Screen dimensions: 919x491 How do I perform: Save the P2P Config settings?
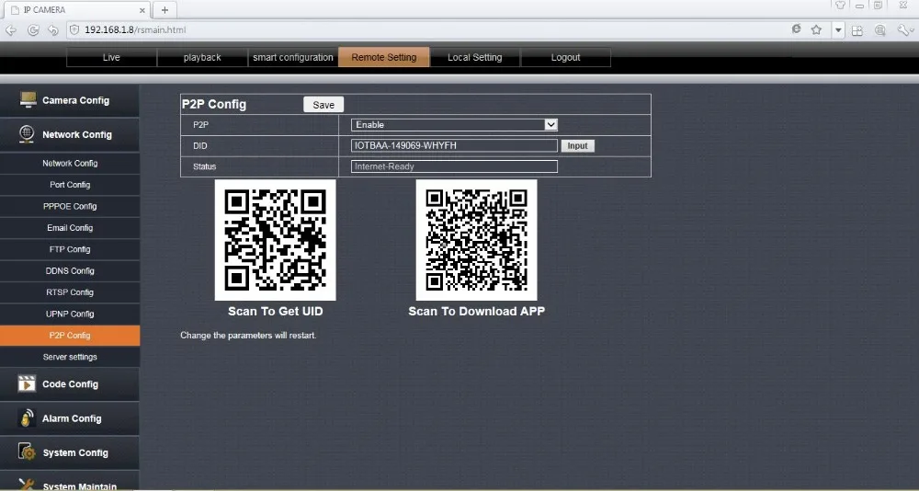tap(323, 105)
